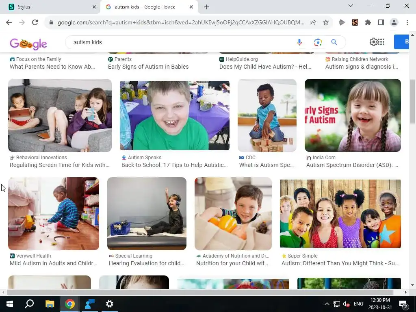This screenshot has width=416, height=312.
Task: Open File Explorer from taskbar
Action: (x=50, y=304)
